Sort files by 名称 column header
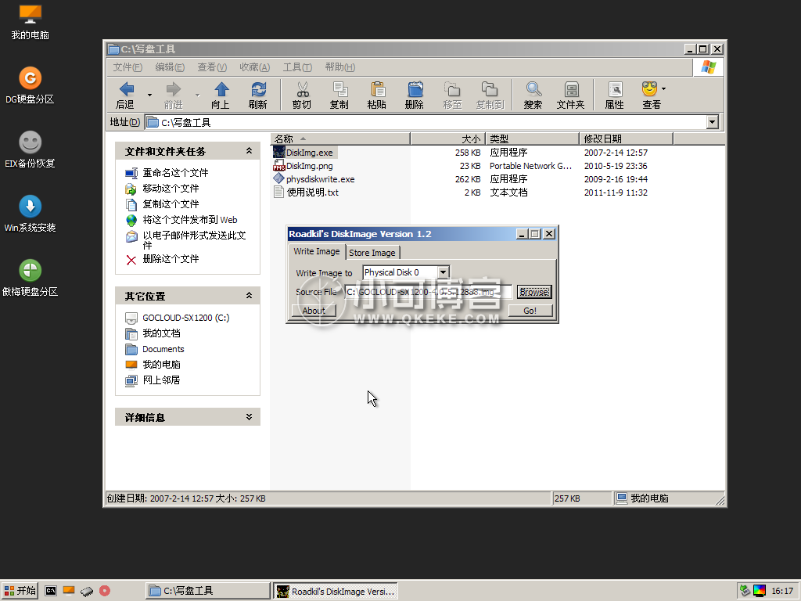 [x=340, y=139]
